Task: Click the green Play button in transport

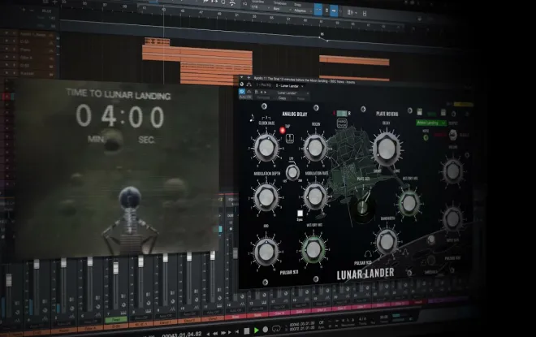Action: (256, 331)
